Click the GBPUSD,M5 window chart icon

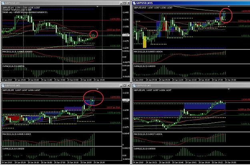point(2,85)
